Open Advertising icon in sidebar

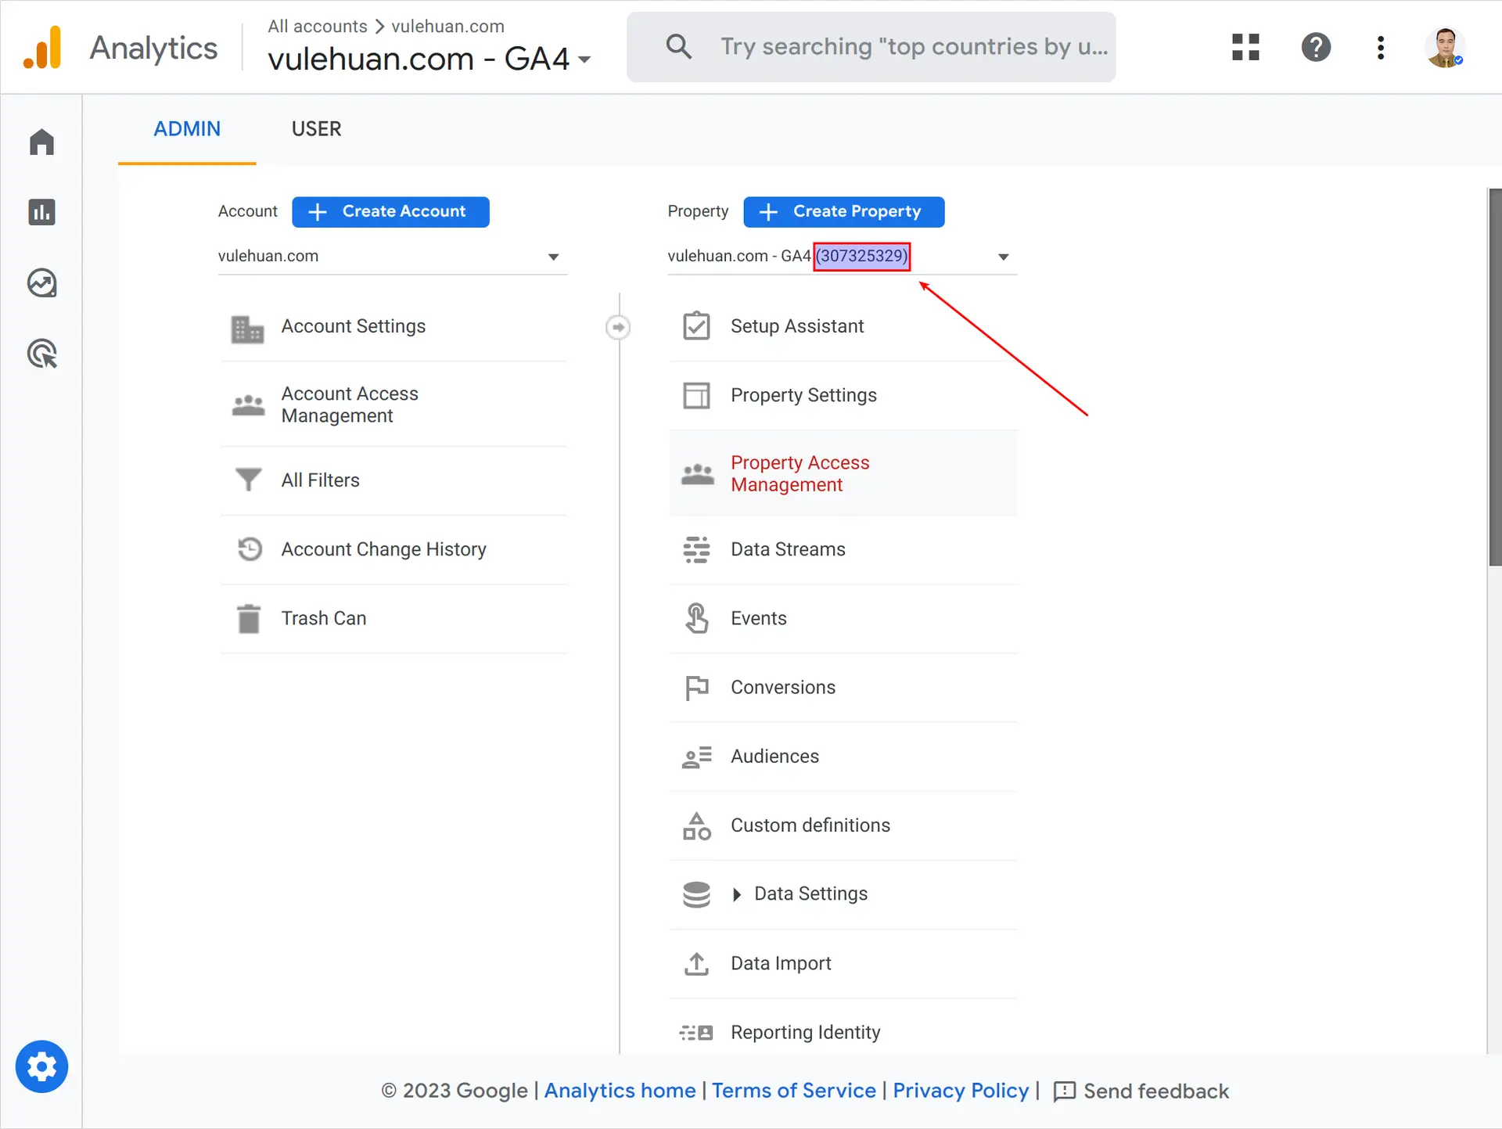(x=41, y=354)
